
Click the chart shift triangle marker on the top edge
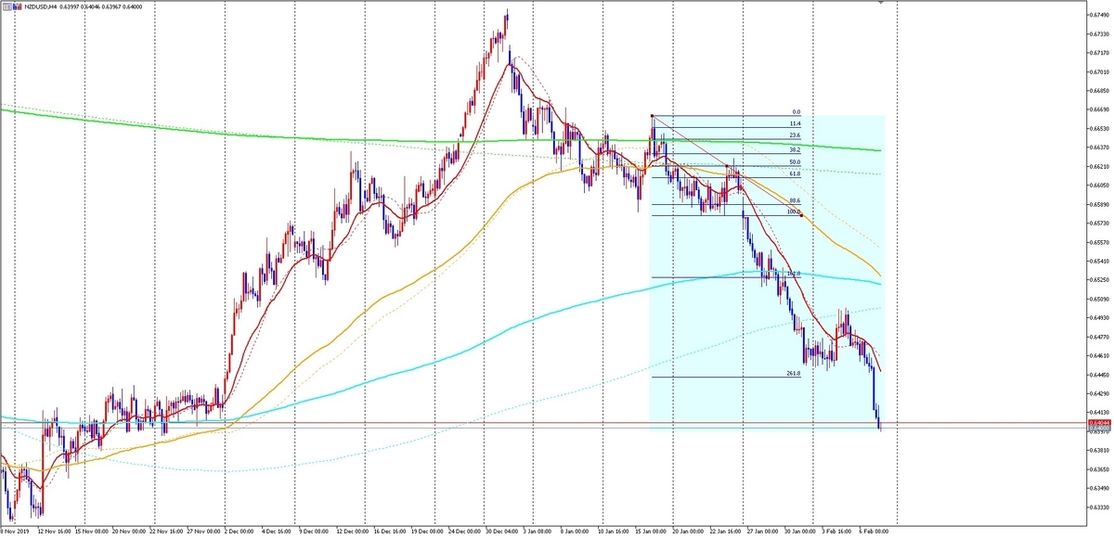point(881,4)
